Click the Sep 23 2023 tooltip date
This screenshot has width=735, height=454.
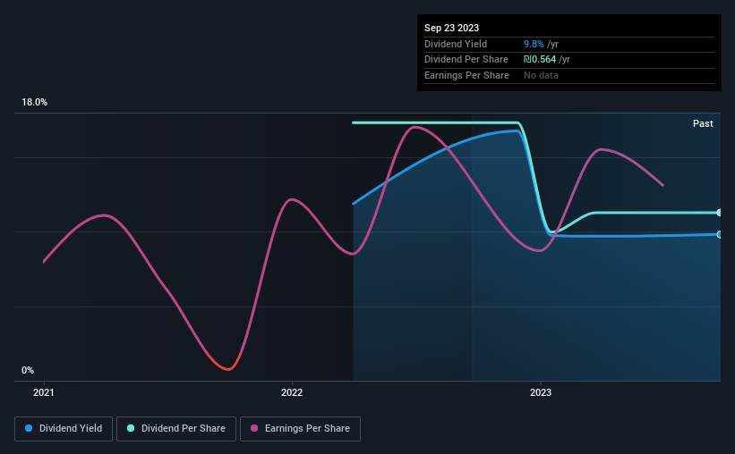click(x=451, y=28)
